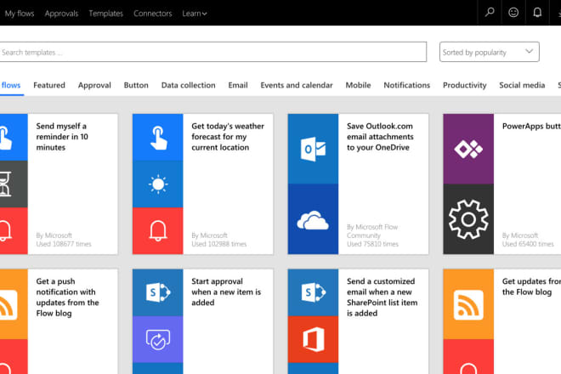Click the hourglass delay icon tile

(x=14, y=184)
